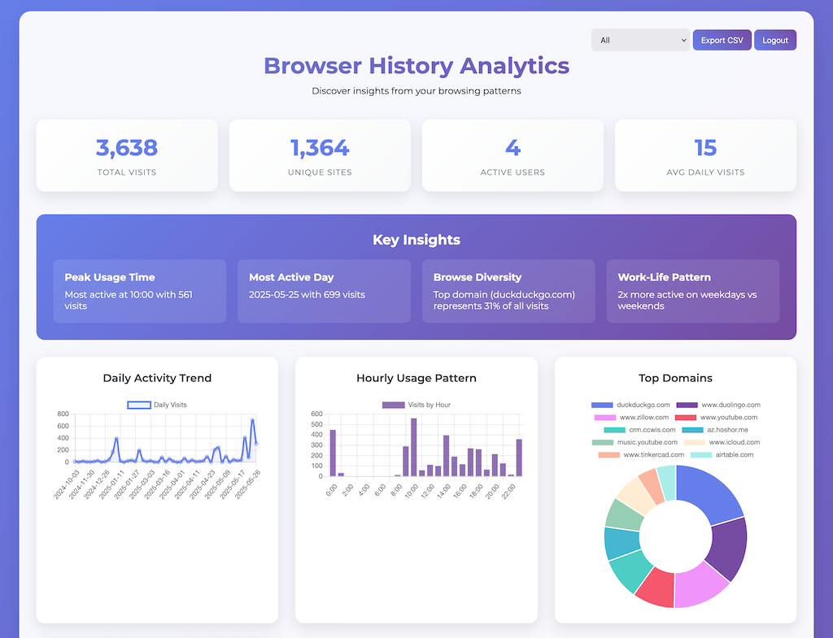833x638 pixels.
Task: Toggle the music.youtube.com legend entry
Action: (x=635, y=442)
